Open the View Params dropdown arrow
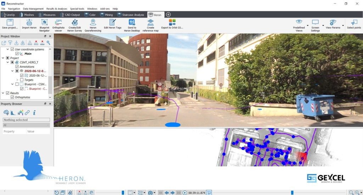 pos(343,26)
